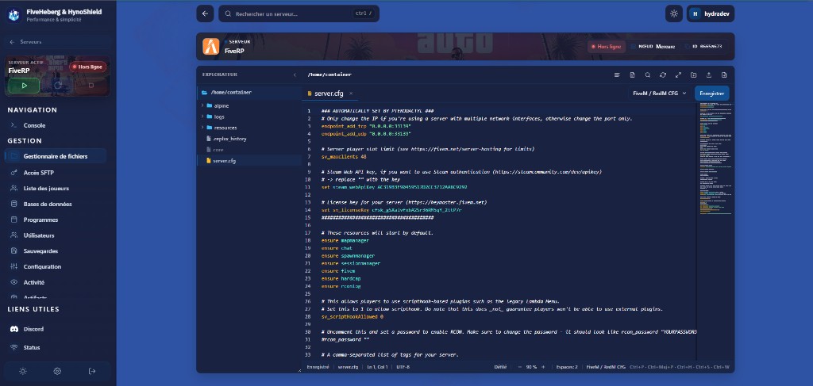Expand editor to fullscreen with the arrows icon
Image resolution: width=813 pixels, height=386 pixels.
coord(678,75)
